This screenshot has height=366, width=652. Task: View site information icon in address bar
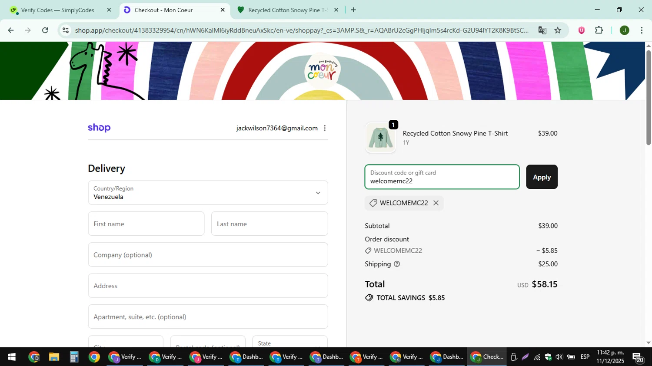[66, 30]
